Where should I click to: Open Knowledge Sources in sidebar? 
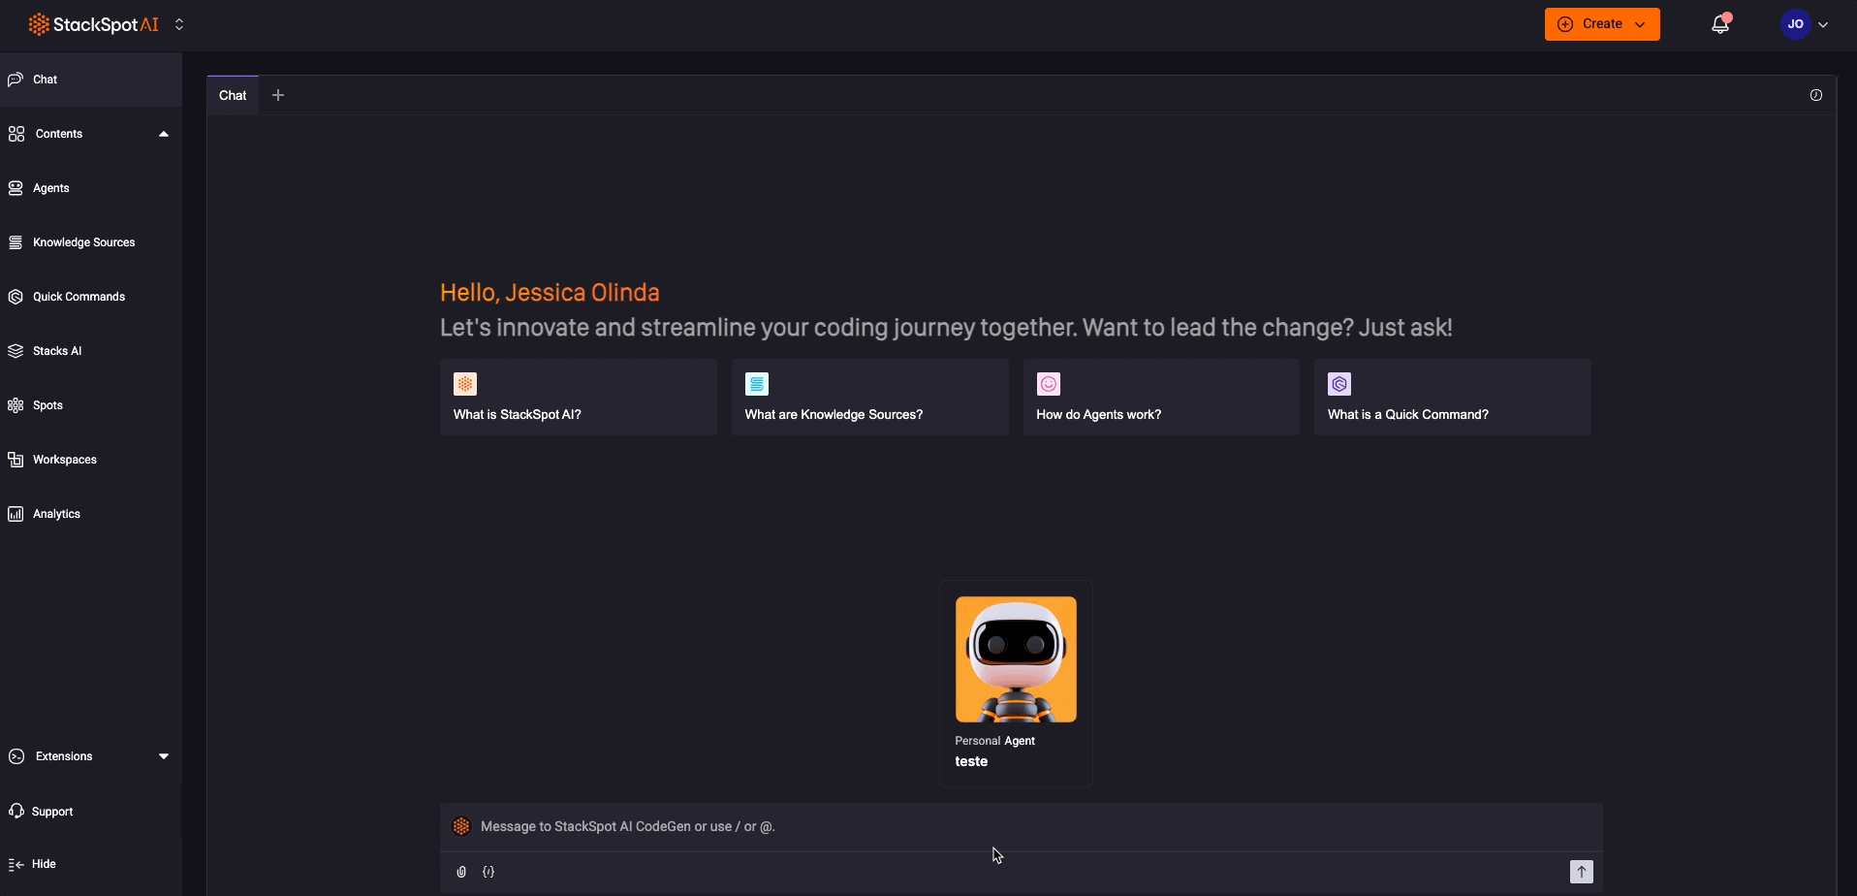[83, 242]
